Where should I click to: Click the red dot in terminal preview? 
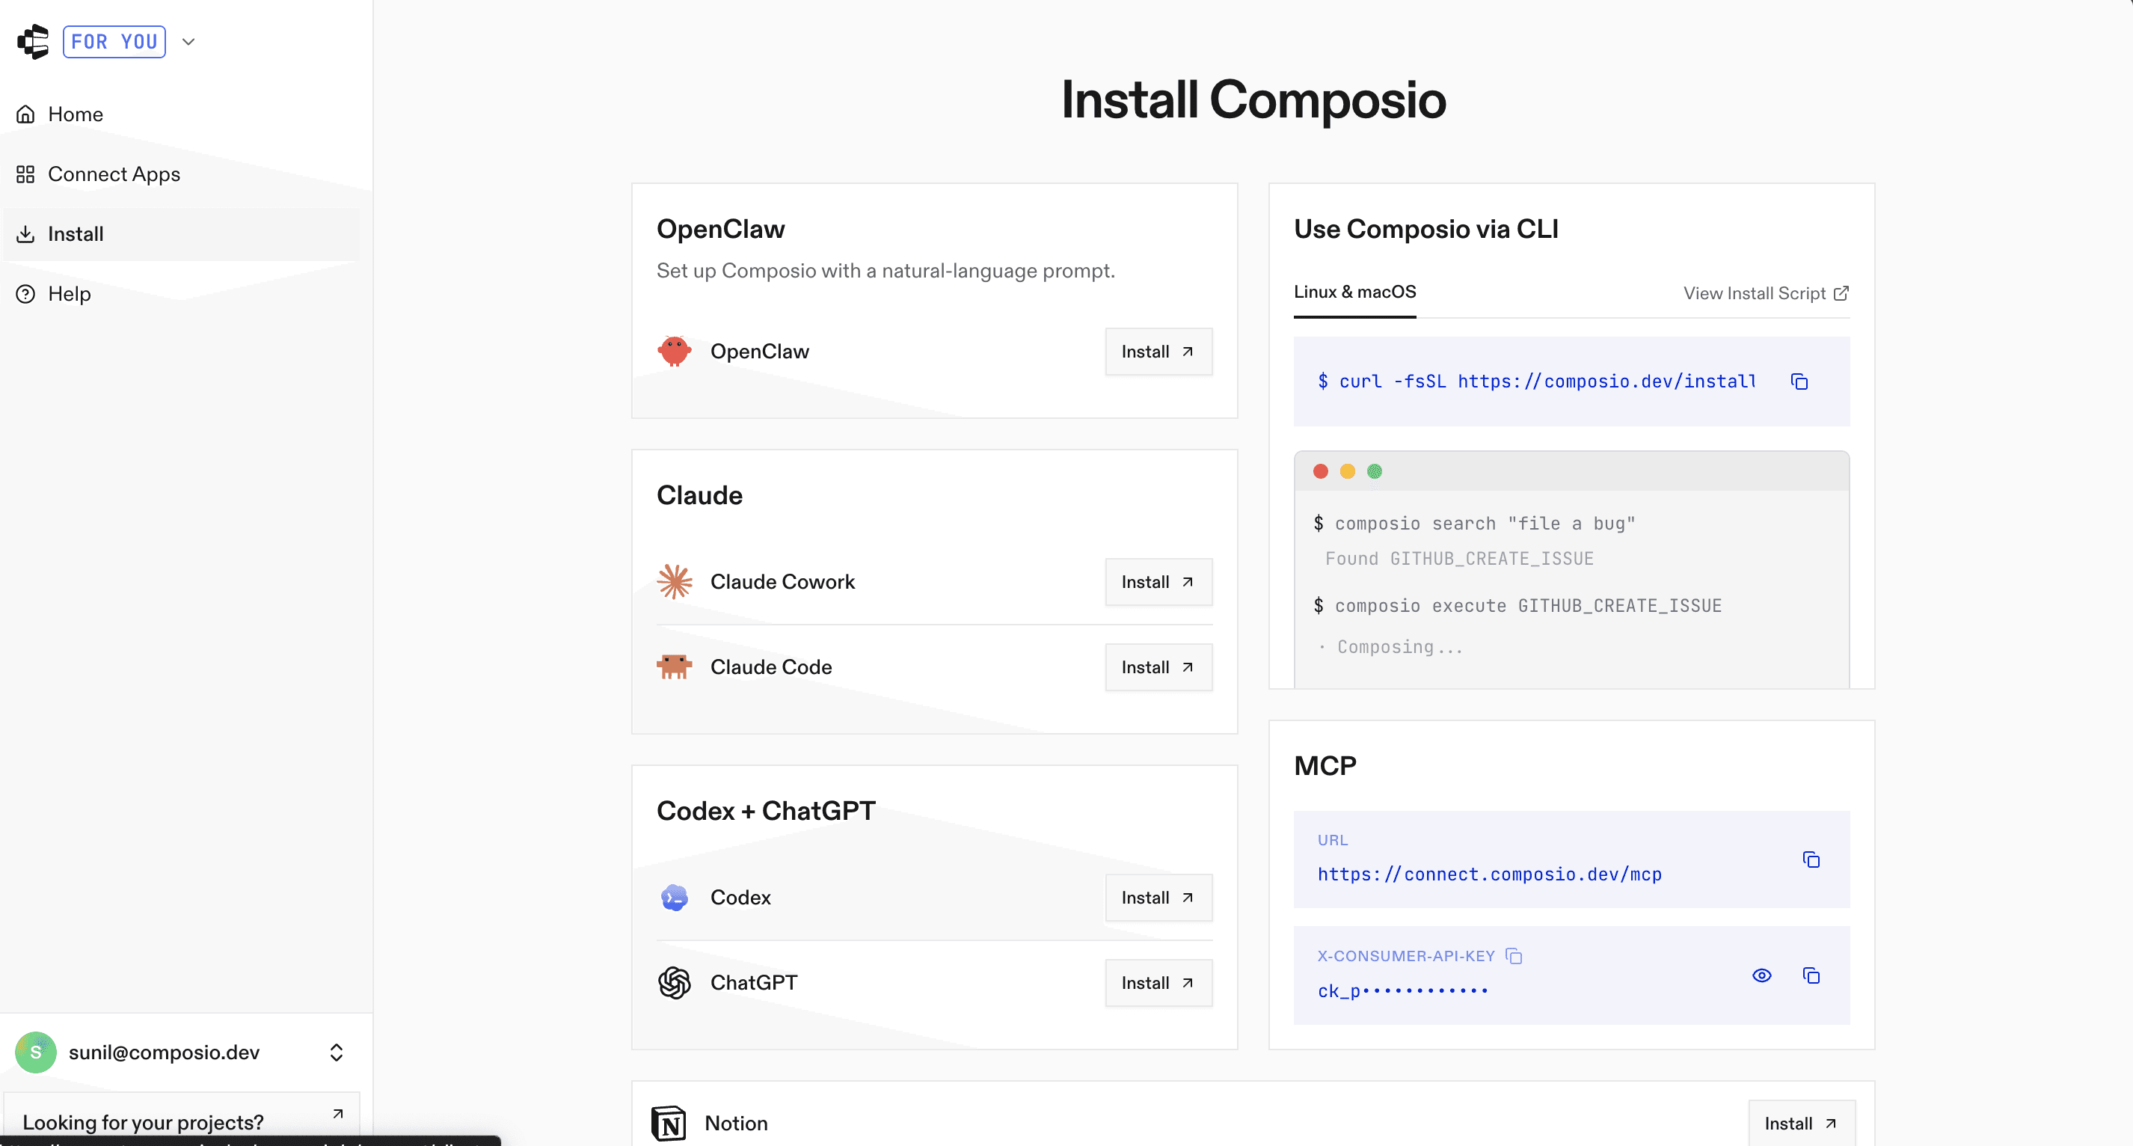(x=1321, y=471)
